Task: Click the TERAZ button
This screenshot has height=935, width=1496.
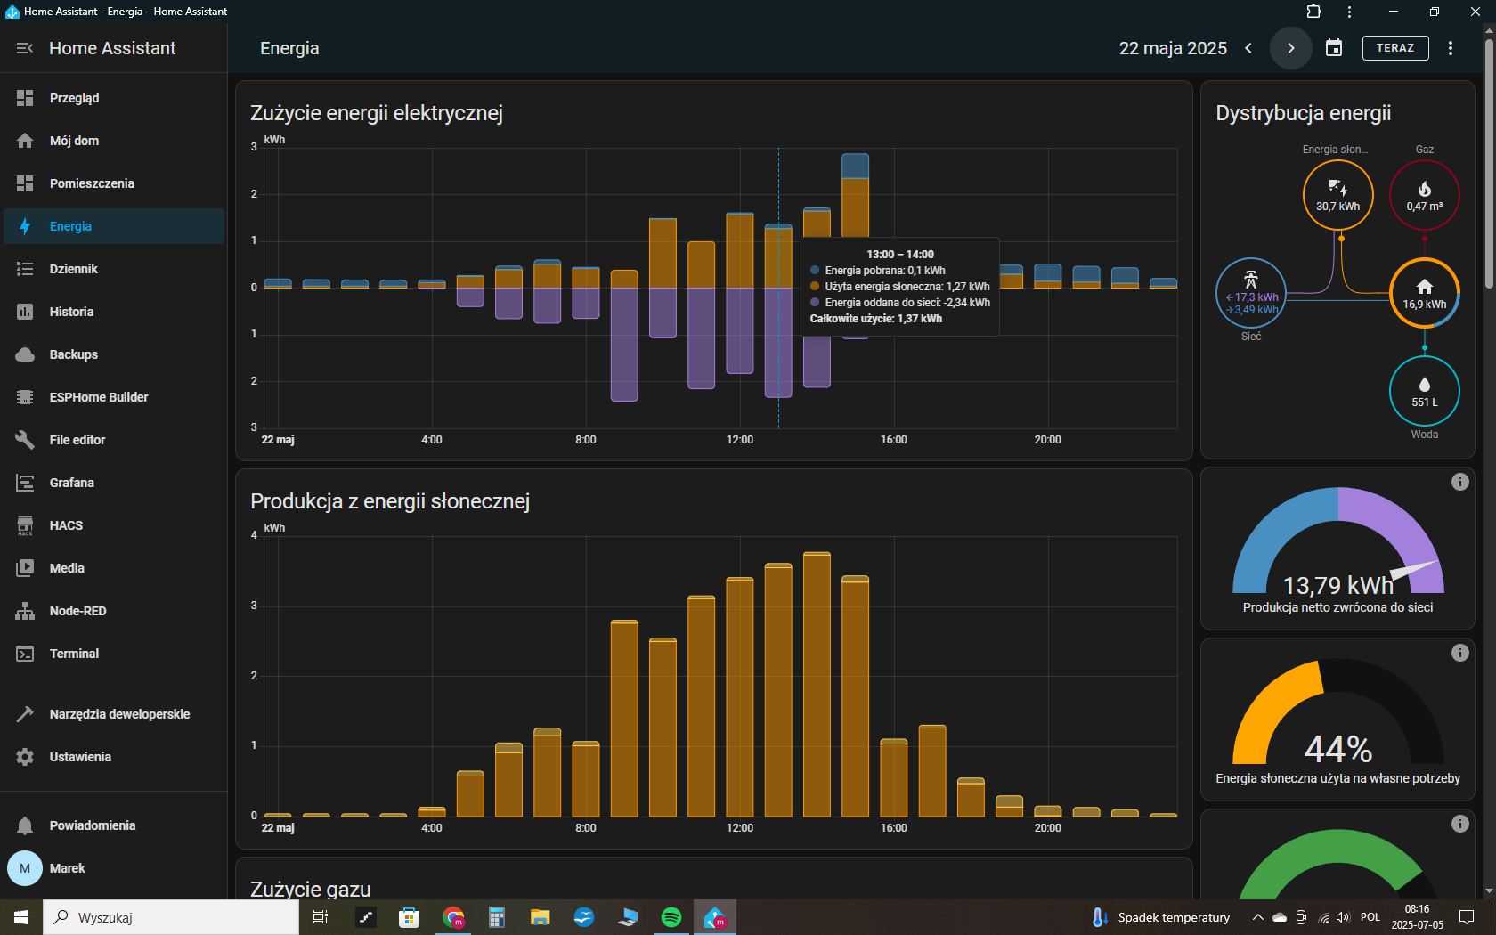Action: [1395, 48]
